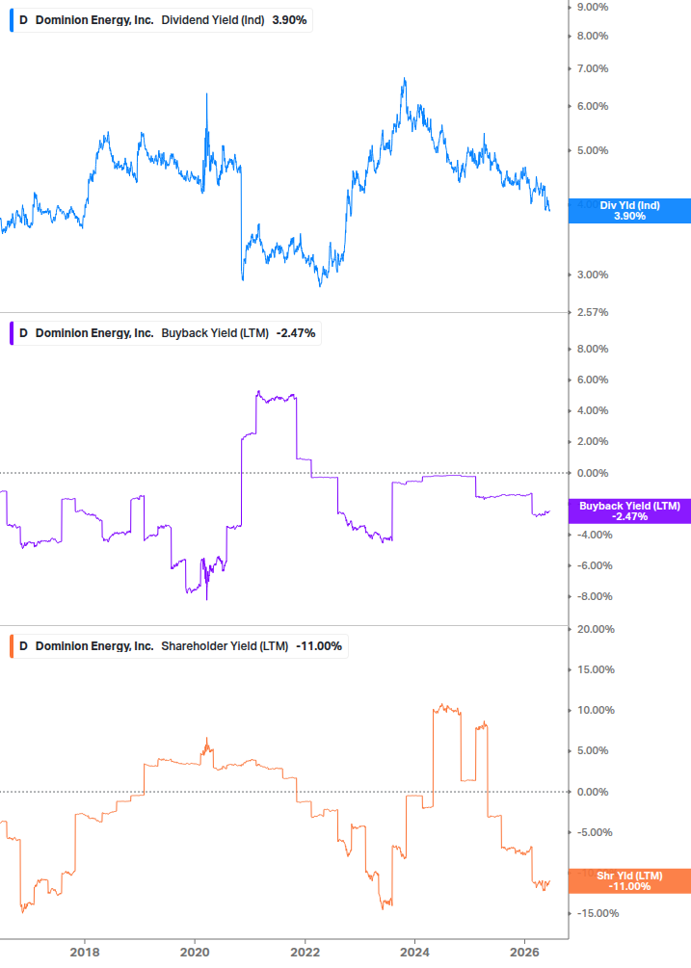
Task: Click the 2026 label on the time axis
Action: (524, 953)
